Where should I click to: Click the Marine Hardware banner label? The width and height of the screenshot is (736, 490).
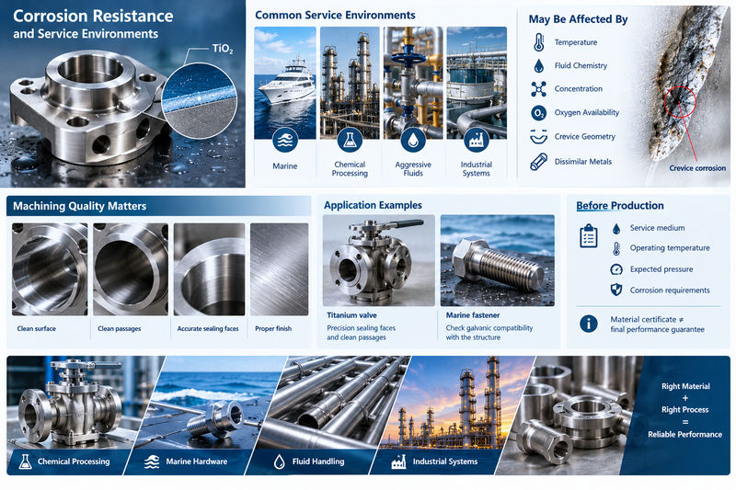197,462
